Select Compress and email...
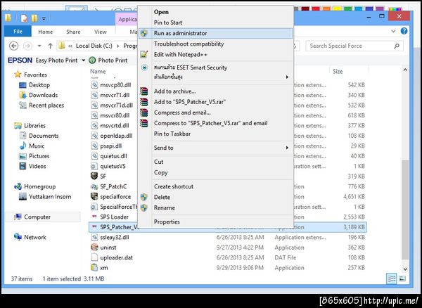The height and width of the screenshot is (308, 422). [x=216, y=113]
